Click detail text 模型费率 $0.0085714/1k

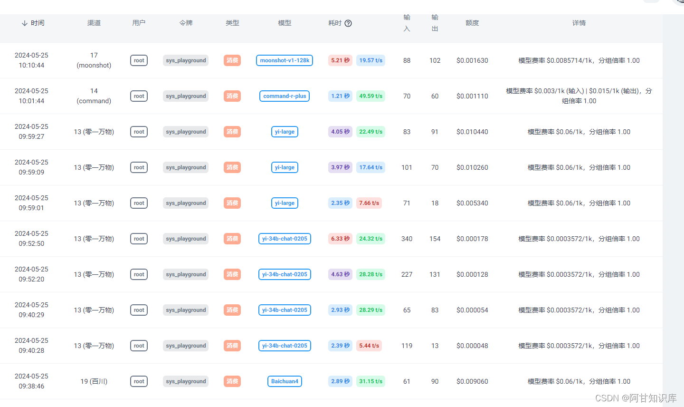coord(556,60)
